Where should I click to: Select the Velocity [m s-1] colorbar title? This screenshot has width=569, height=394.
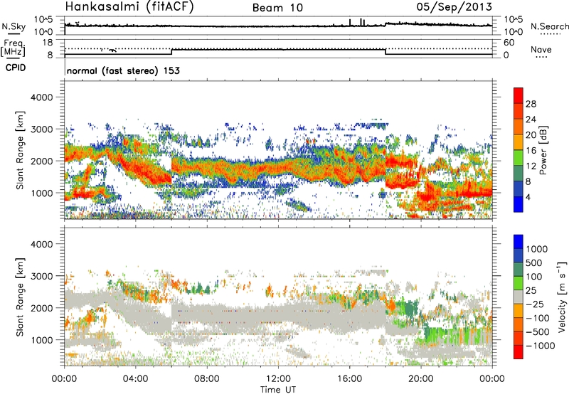pyautogui.click(x=562, y=297)
